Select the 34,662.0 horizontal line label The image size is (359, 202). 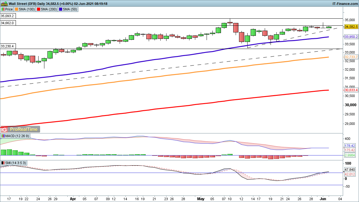tap(7, 23)
